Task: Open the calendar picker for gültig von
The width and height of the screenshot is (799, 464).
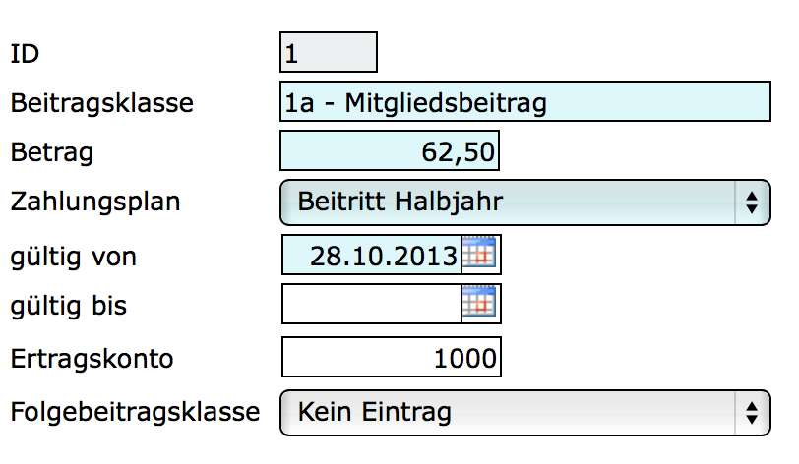Action: (x=480, y=255)
